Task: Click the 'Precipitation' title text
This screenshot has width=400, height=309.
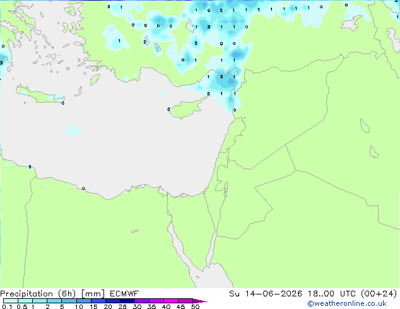Action: point(26,294)
